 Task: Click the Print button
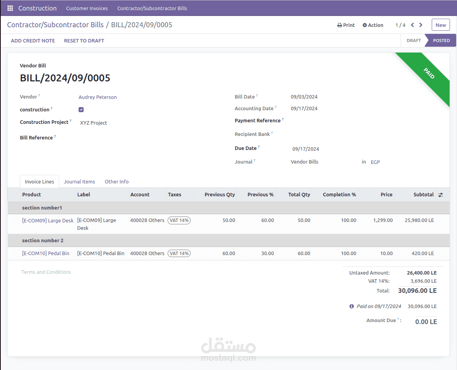[x=346, y=25]
